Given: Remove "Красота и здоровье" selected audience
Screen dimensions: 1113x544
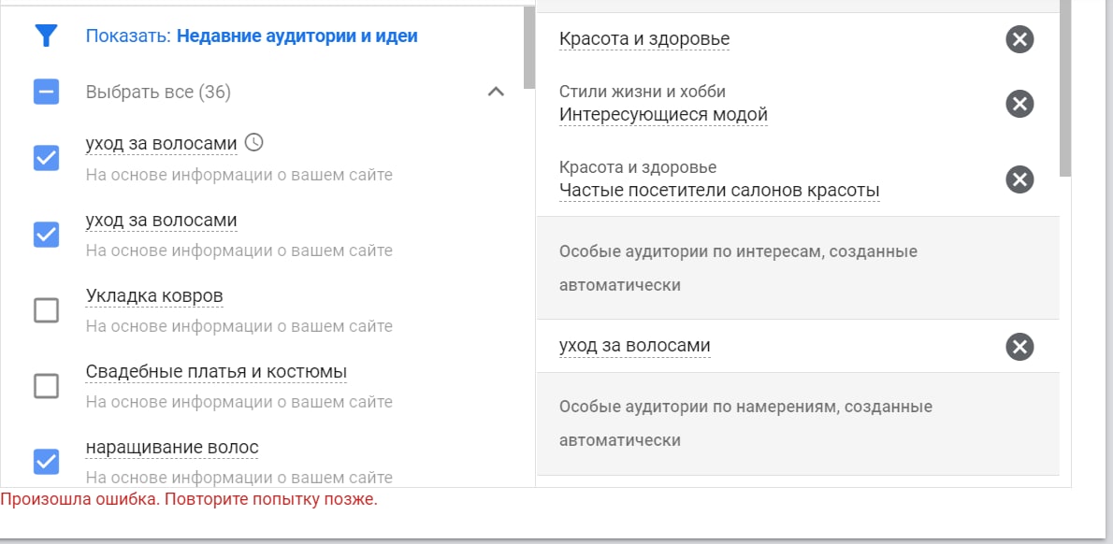Looking at the screenshot, I should 1019,39.
